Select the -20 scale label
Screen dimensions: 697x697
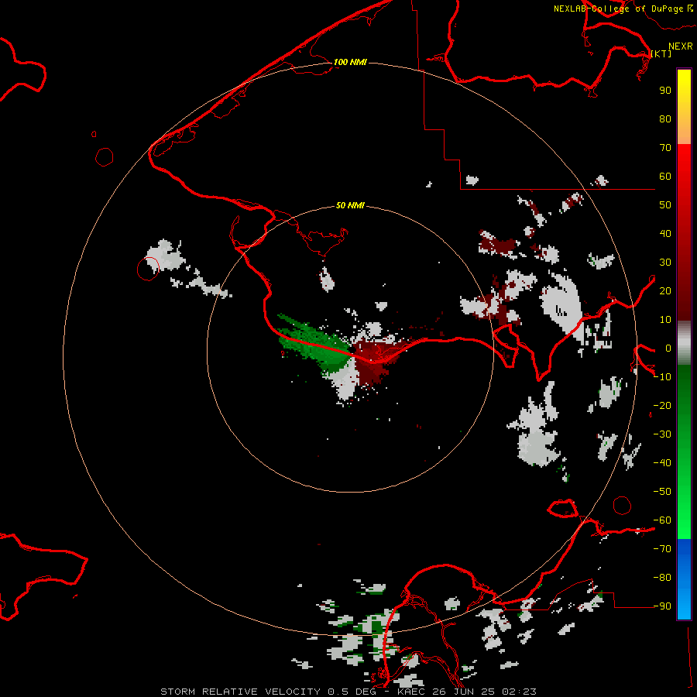(662, 405)
